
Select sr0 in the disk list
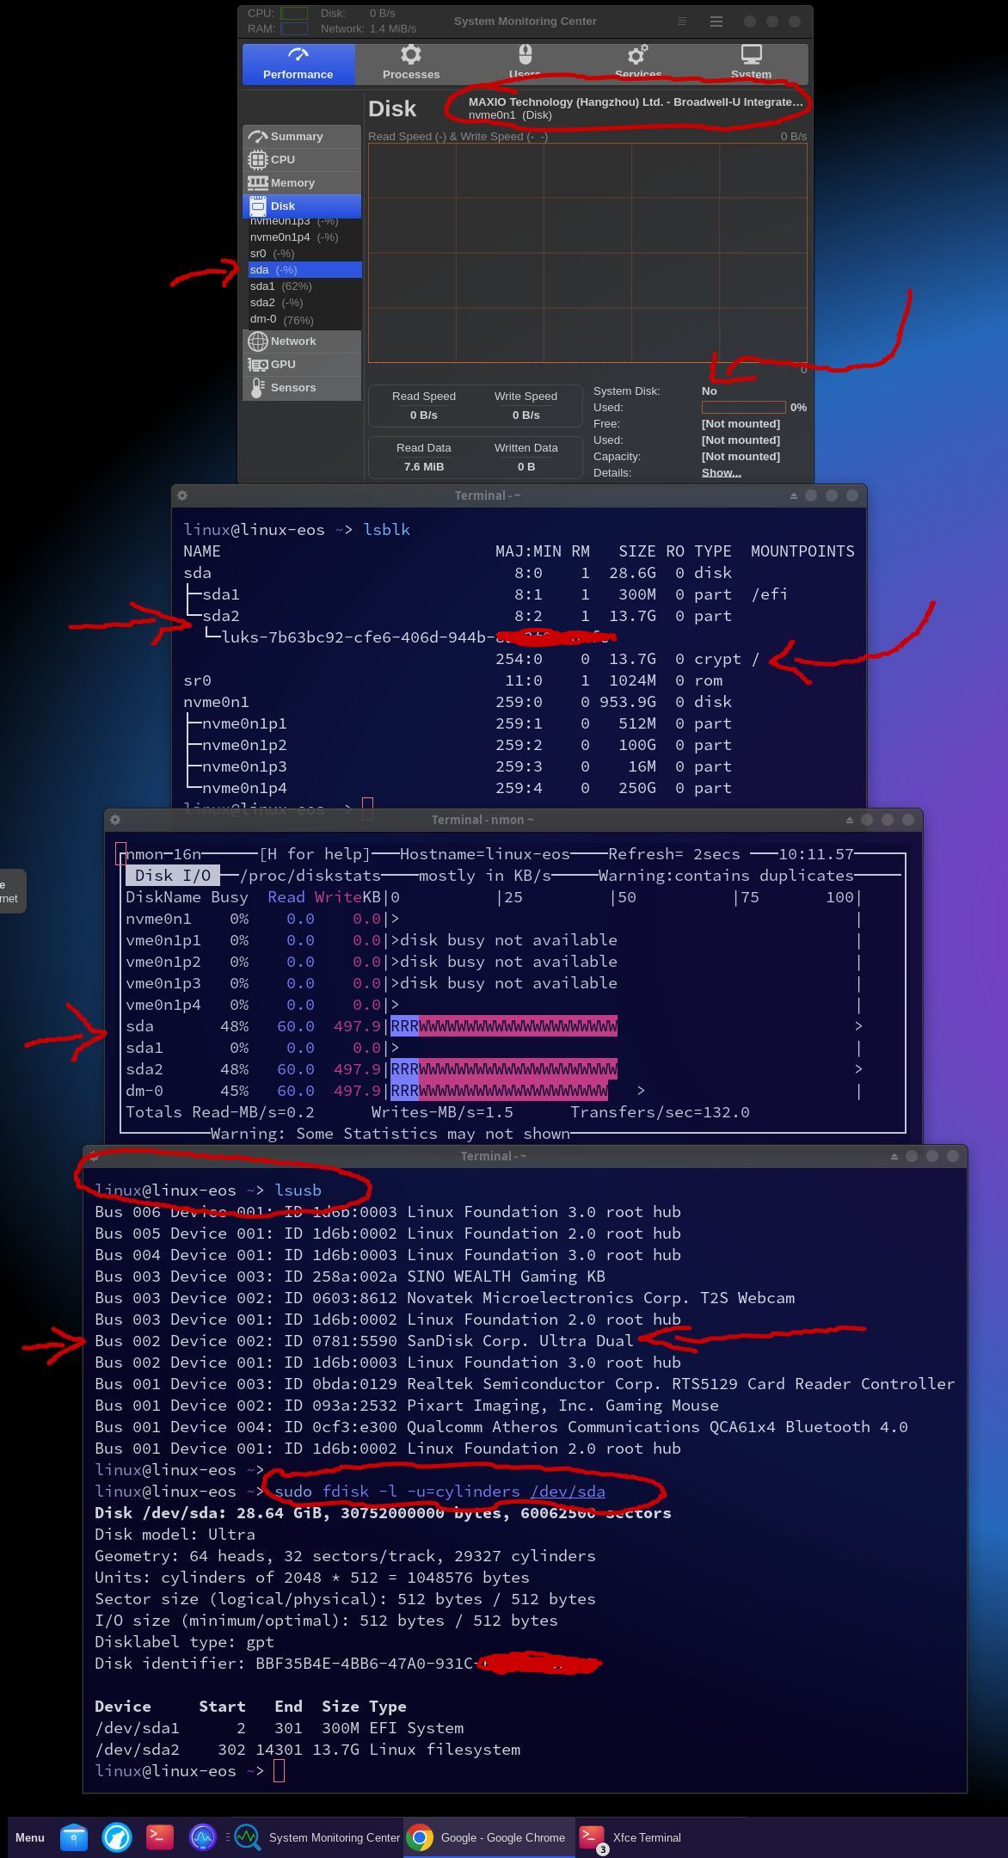coord(304,254)
